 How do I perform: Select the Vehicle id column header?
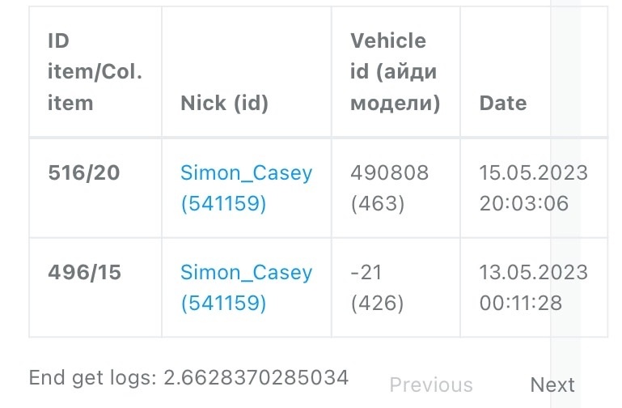394,72
